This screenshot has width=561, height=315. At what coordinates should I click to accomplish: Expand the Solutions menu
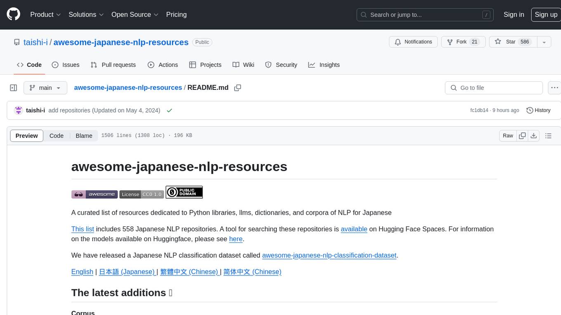click(86, 14)
